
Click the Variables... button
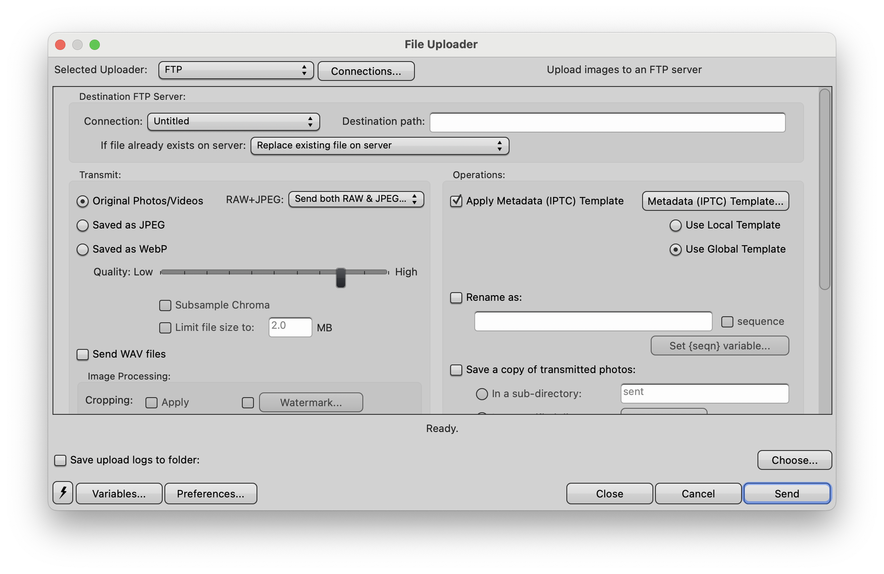(119, 494)
